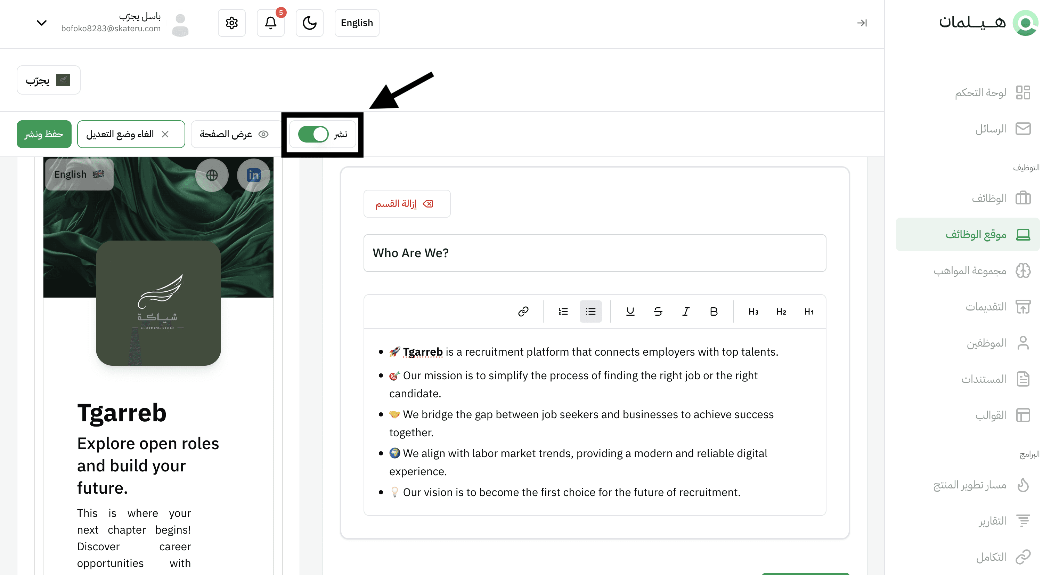Open settings gear icon in header

(x=232, y=23)
